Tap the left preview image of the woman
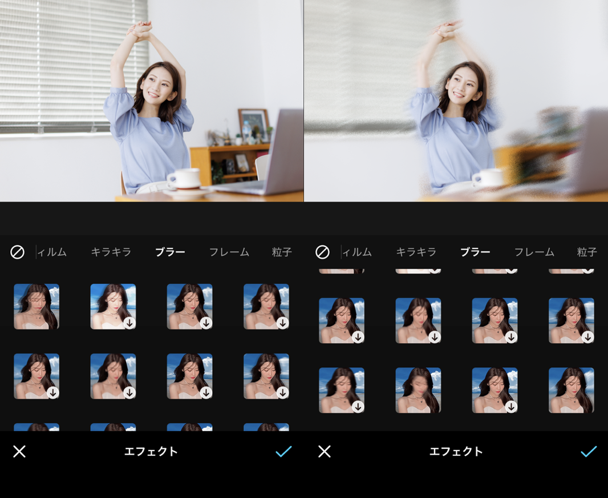 pyautogui.click(x=152, y=100)
